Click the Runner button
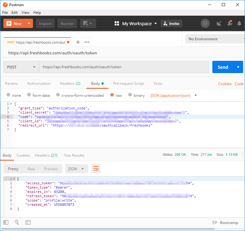The height and width of the screenshot is (231, 245). pyautogui.click(x=67, y=23)
